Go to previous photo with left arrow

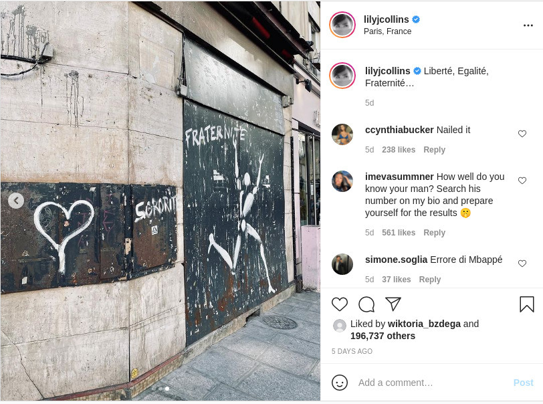pyautogui.click(x=16, y=201)
